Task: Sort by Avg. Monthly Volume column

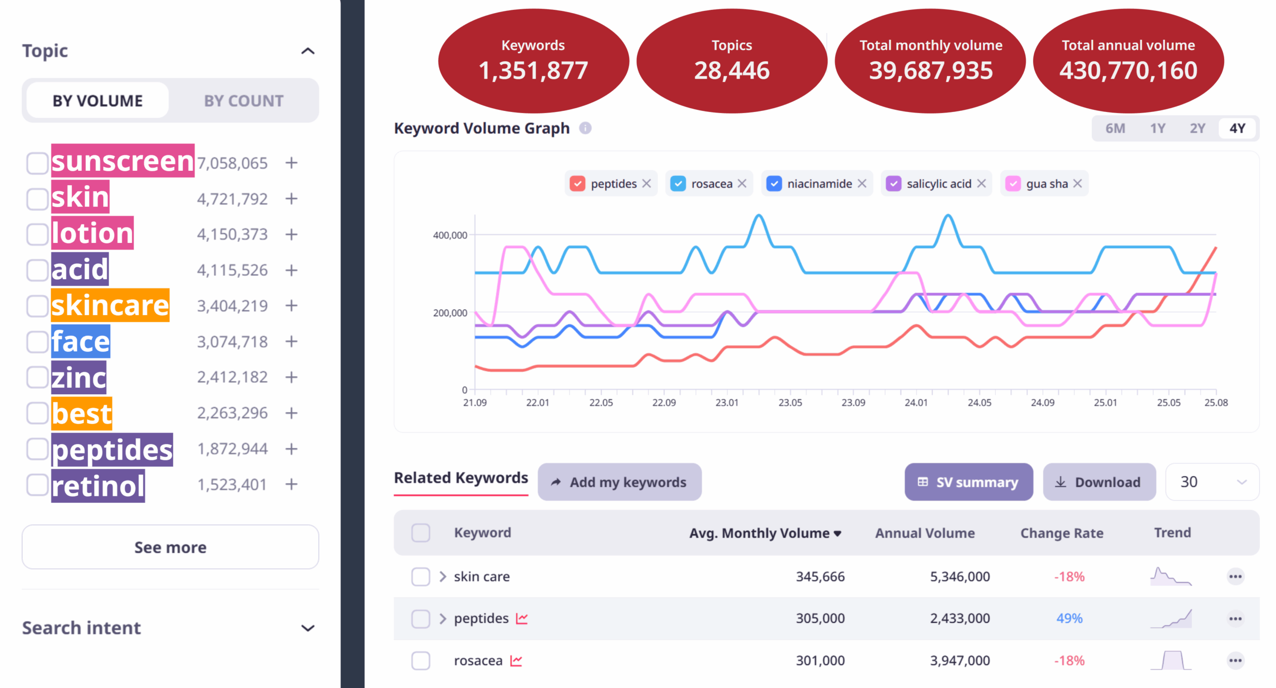Action: pyautogui.click(x=765, y=533)
